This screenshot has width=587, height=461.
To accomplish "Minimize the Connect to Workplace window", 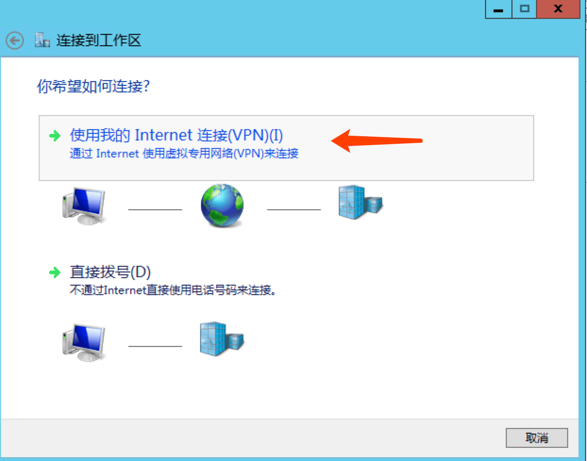I will (498, 9).
